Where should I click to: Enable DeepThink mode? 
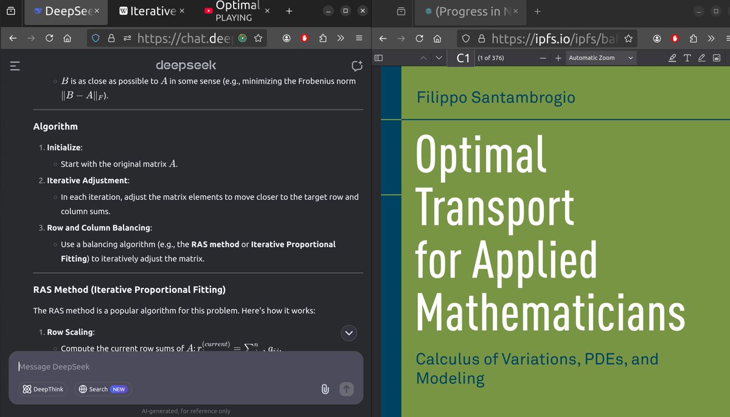point(43,389)
